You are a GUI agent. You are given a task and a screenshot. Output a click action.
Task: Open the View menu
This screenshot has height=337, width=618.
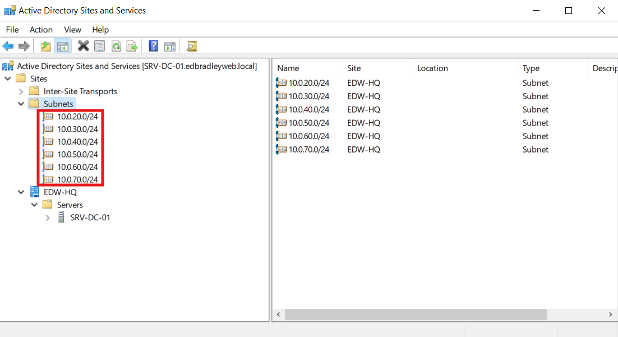(x=72, y=30)
